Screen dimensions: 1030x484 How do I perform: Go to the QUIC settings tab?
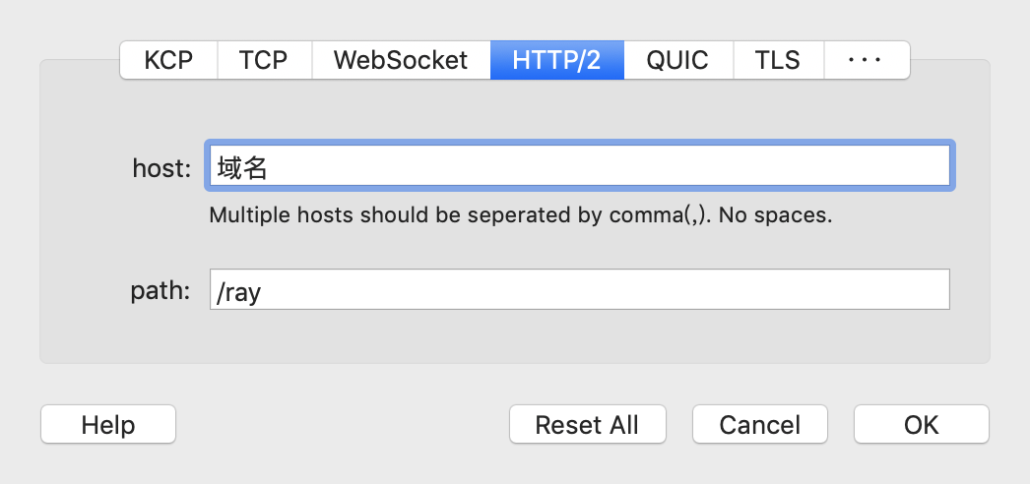(677, 60)
